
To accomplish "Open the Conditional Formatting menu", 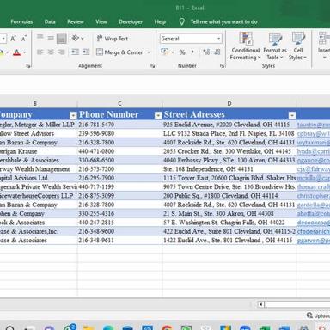I will pos(245,46).
